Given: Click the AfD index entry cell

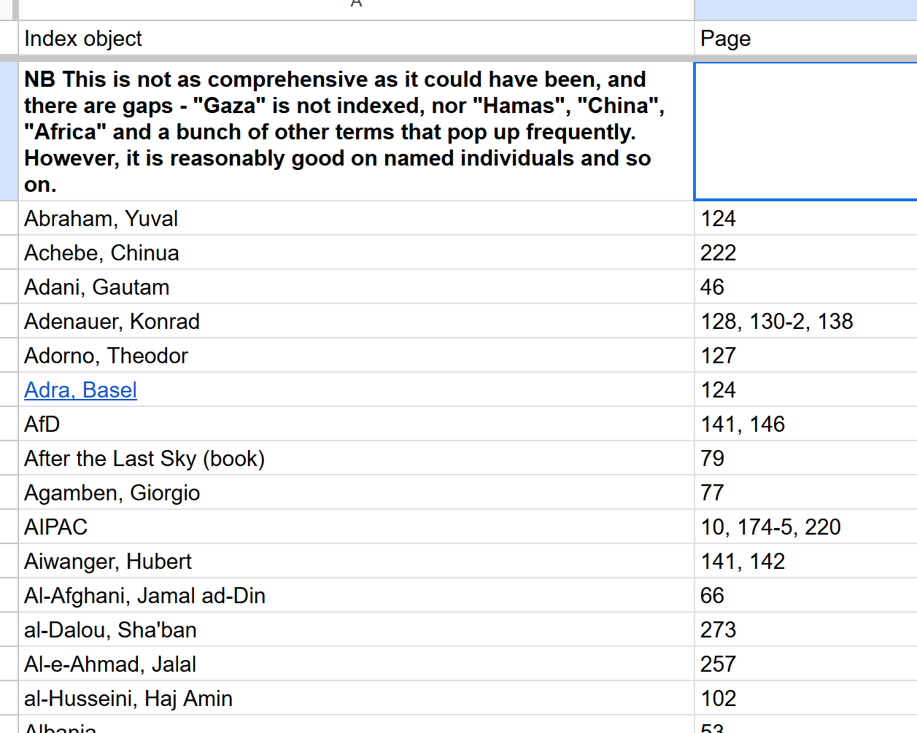Looking at the screenshot, I should coord(355,424).
